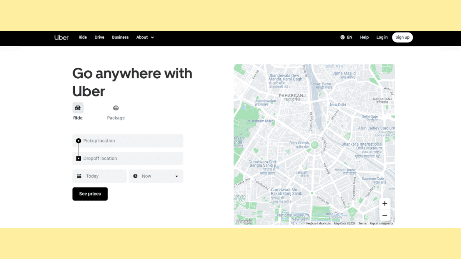Select the Package box icon
Viewport: 461px width, 259px height.
click(116, 108)
